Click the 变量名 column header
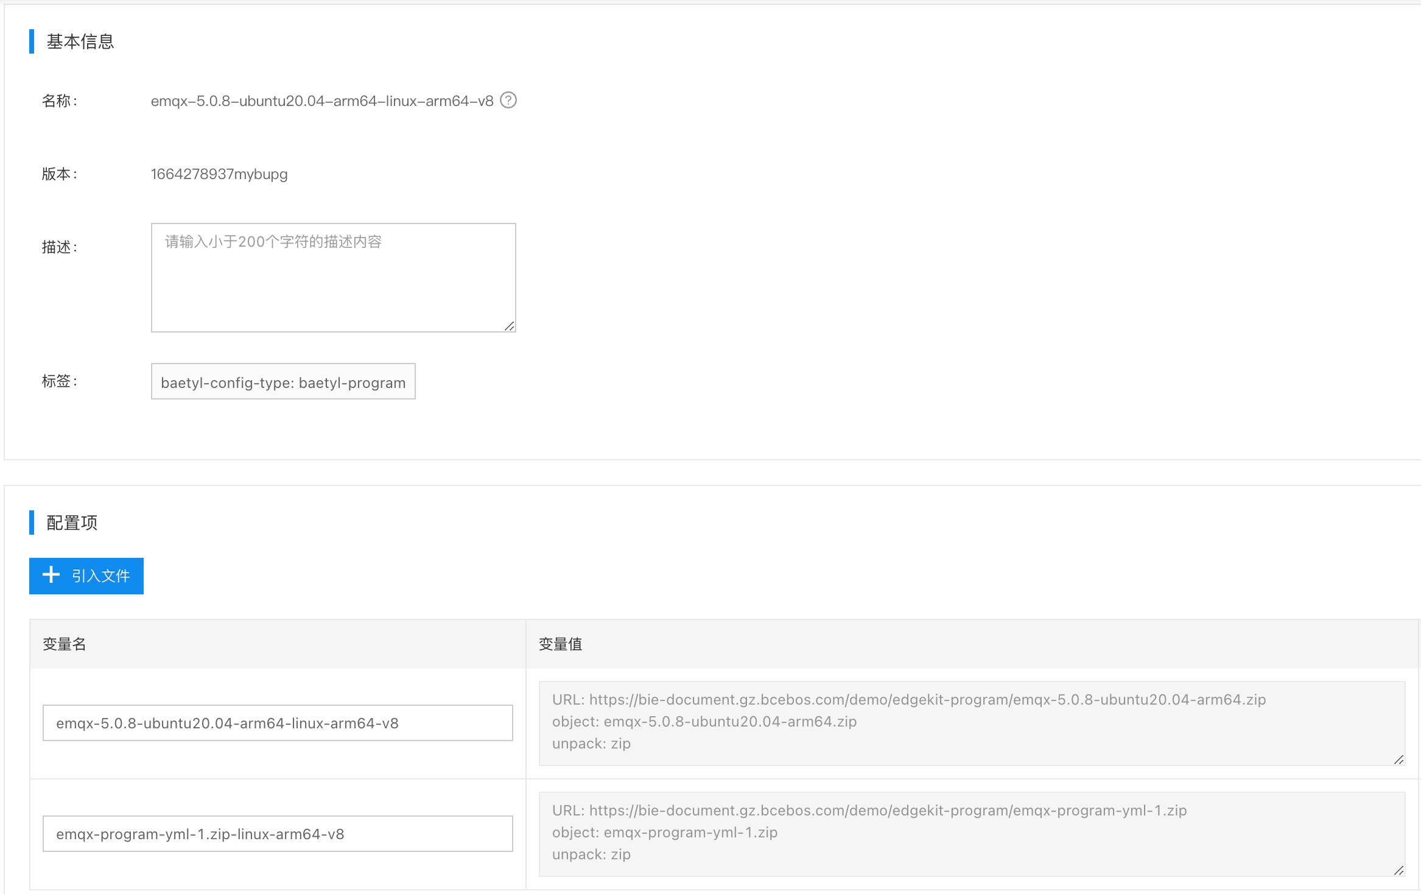The image size is (1421, 894). coord(64,644)
